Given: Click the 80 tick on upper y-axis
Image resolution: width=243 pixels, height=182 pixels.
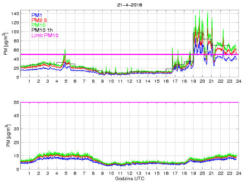Looking at the screenshot, I should coord(16,41).
